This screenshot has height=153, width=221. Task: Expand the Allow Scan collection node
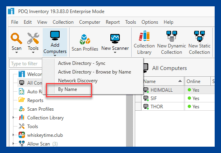click(x=13, y=144)
